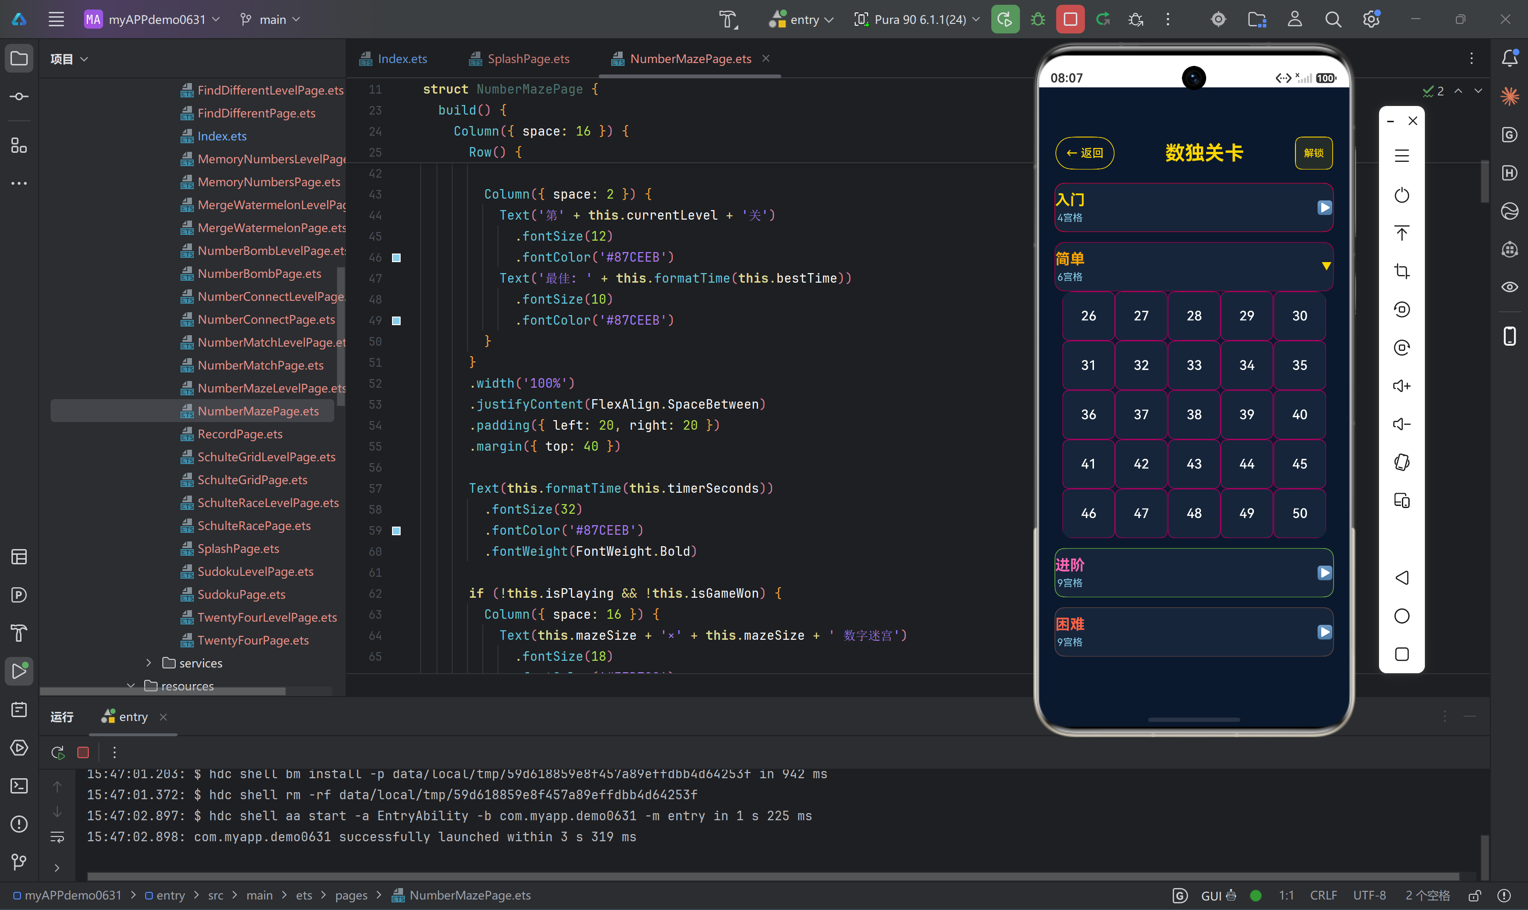Collapse 简单 6宫格 section in emulator
Viewport: 1528px width, 910px height.
click(1193, 267)
